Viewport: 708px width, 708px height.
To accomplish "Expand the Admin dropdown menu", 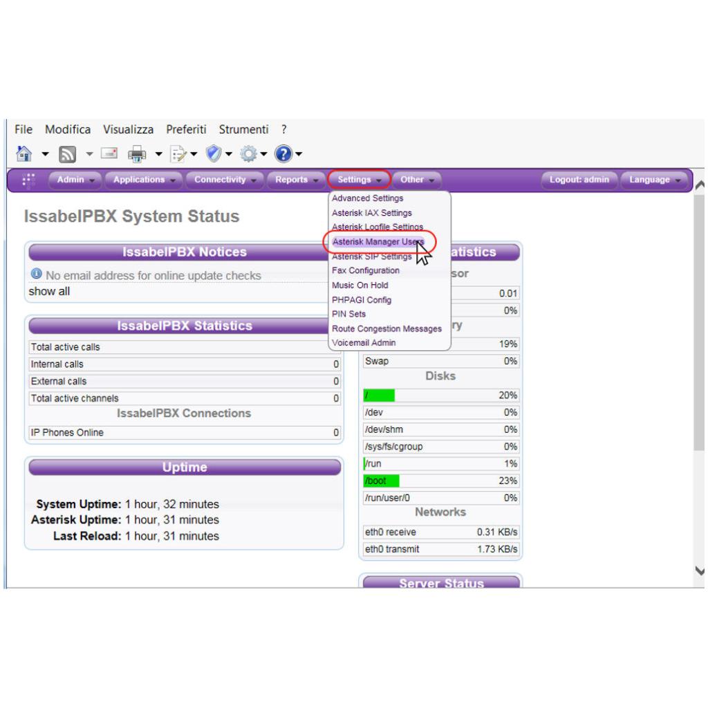I will [x=76, y=180].
